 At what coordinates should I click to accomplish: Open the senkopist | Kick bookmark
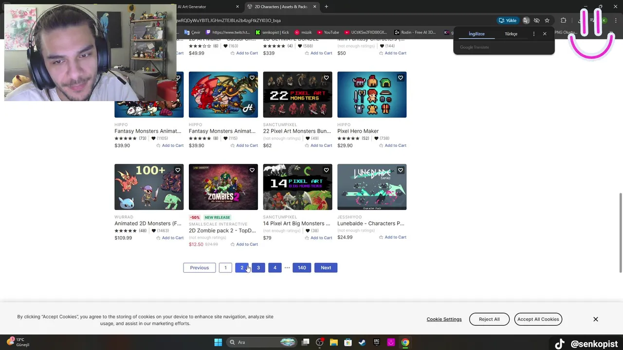(272, 33)
